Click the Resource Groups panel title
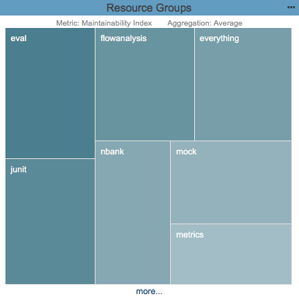The image size is (299, 298). [149, 8]
